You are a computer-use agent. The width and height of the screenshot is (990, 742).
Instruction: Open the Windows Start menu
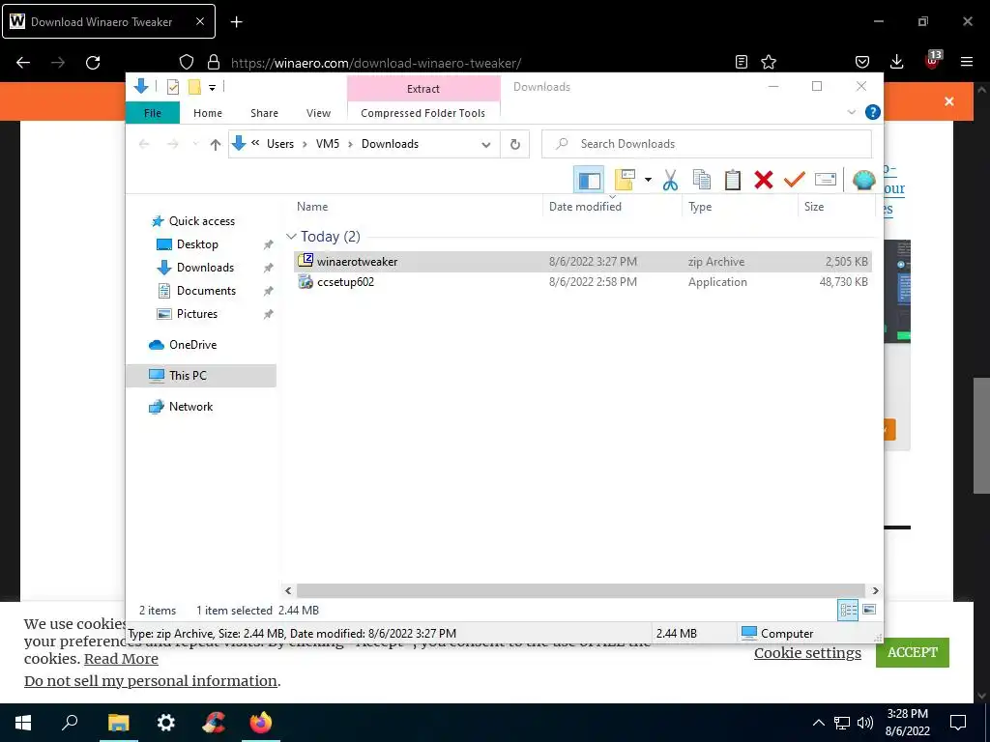tap(23, 723)
